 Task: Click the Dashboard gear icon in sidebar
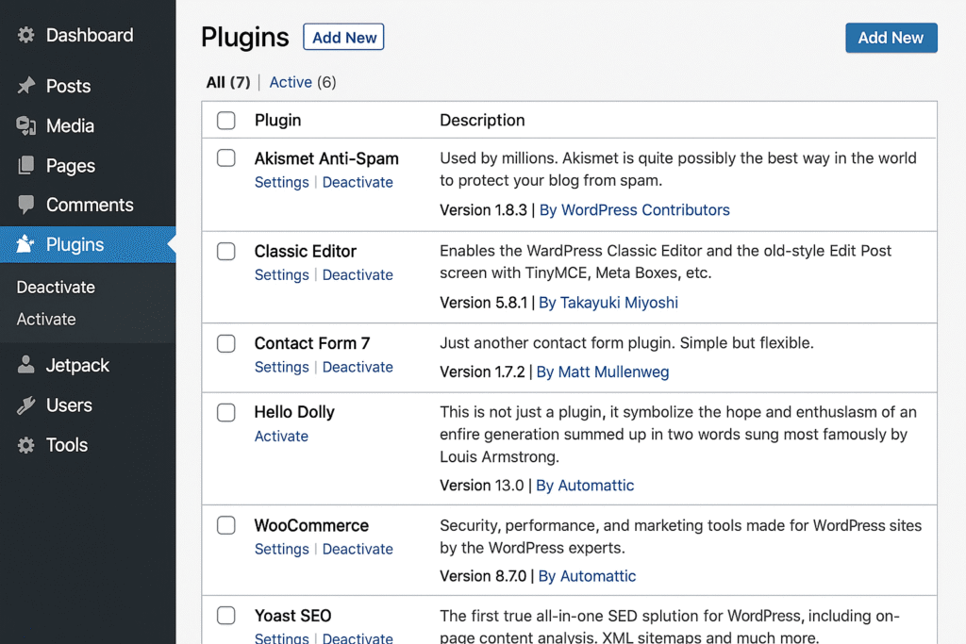coord(25,35)
